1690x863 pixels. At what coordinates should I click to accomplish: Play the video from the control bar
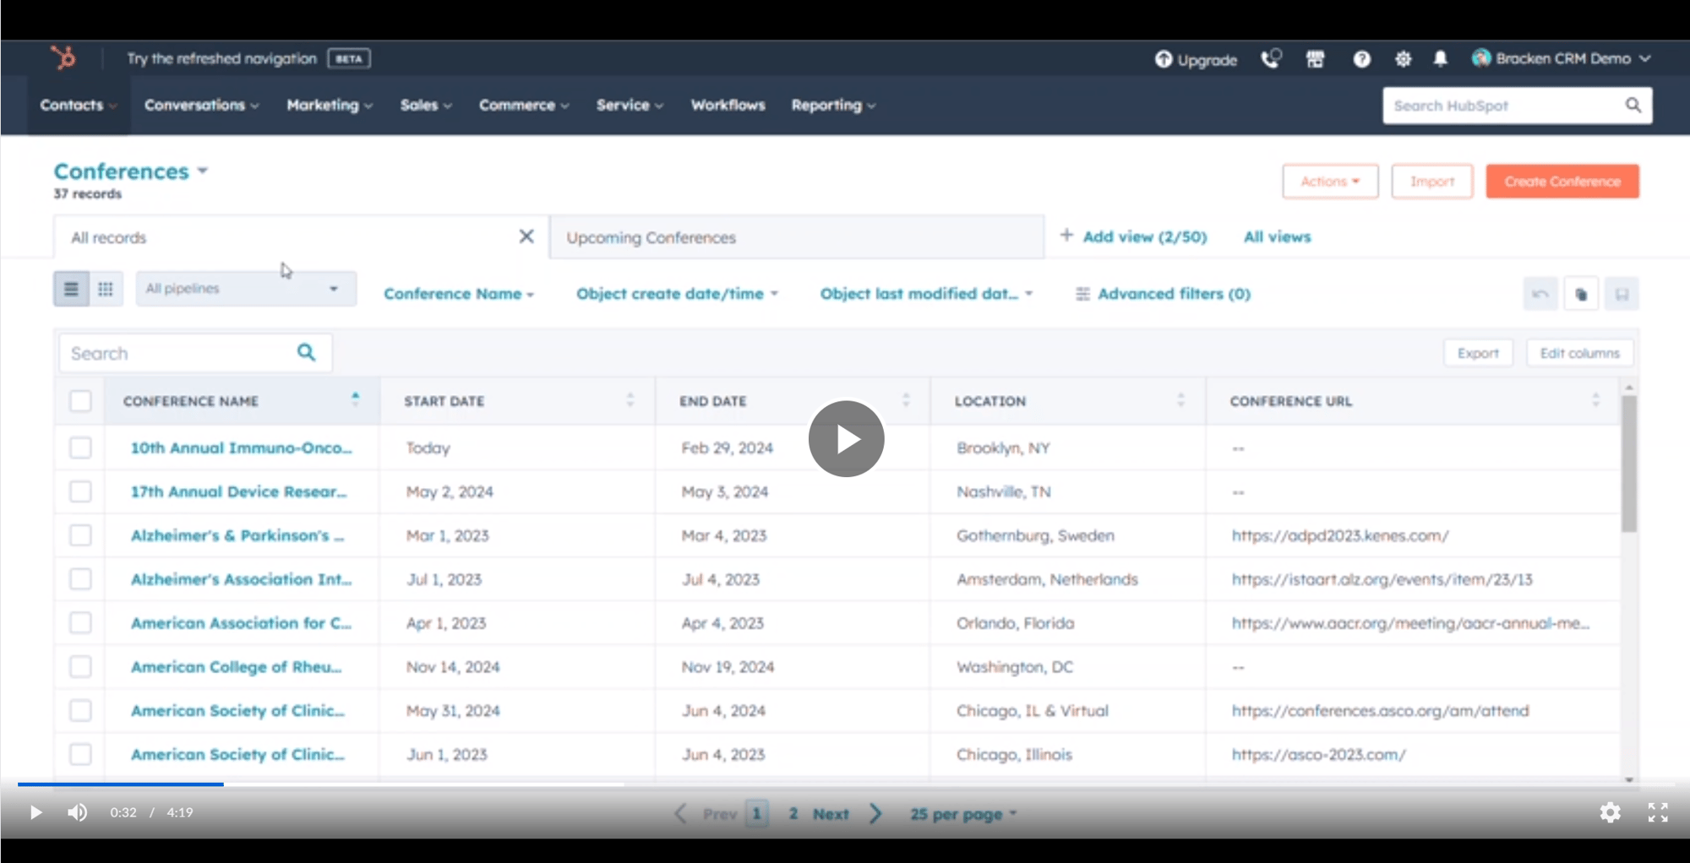(35, 812)
